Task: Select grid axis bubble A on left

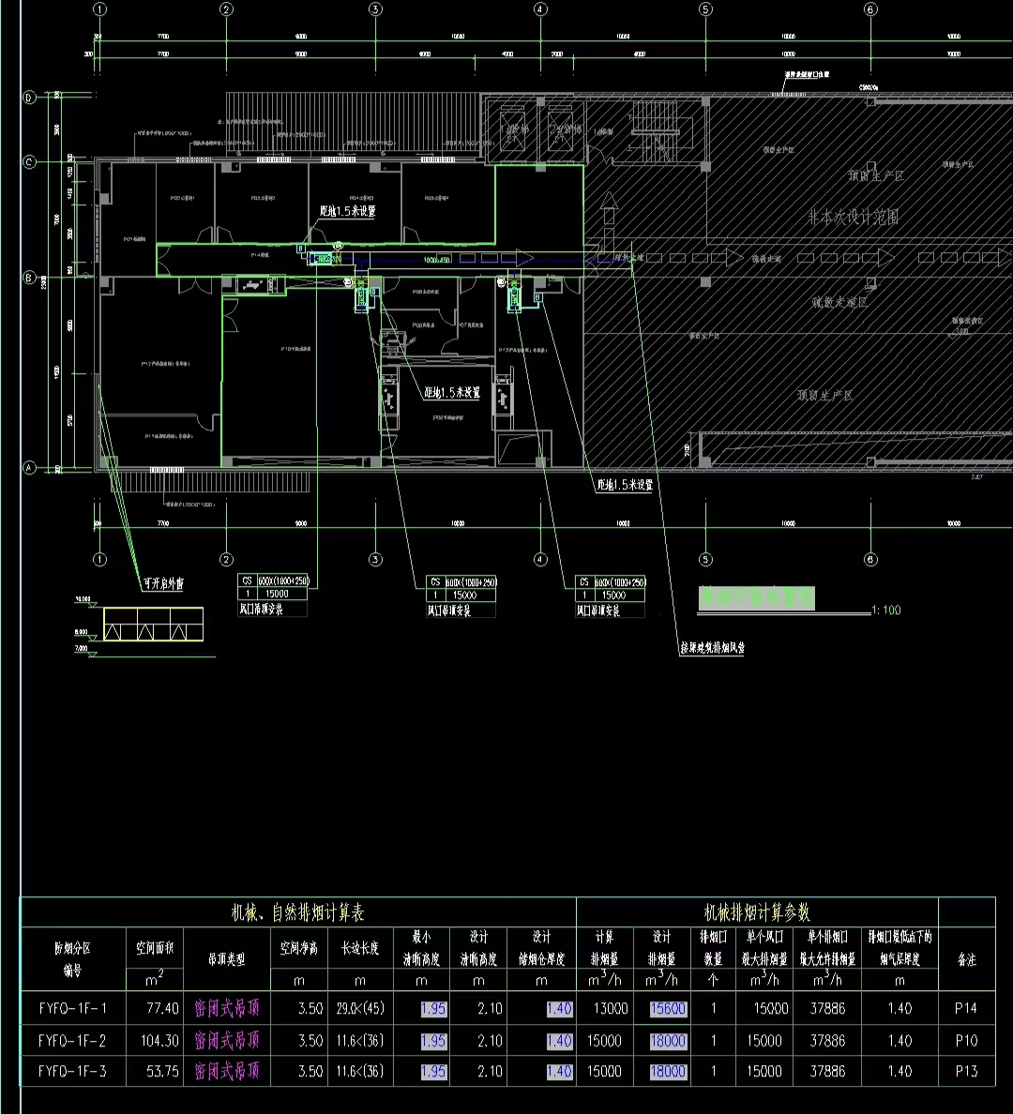Action: click(29, 468)
